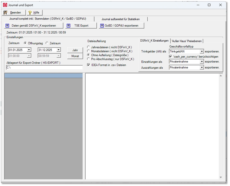Open the Auszahlungen als Privatentnahme dropdown
The width and height of the screenshot is (230, 186).
tap(202, 68)
